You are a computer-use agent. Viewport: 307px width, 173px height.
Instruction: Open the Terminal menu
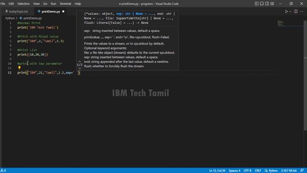click(65, 4)
